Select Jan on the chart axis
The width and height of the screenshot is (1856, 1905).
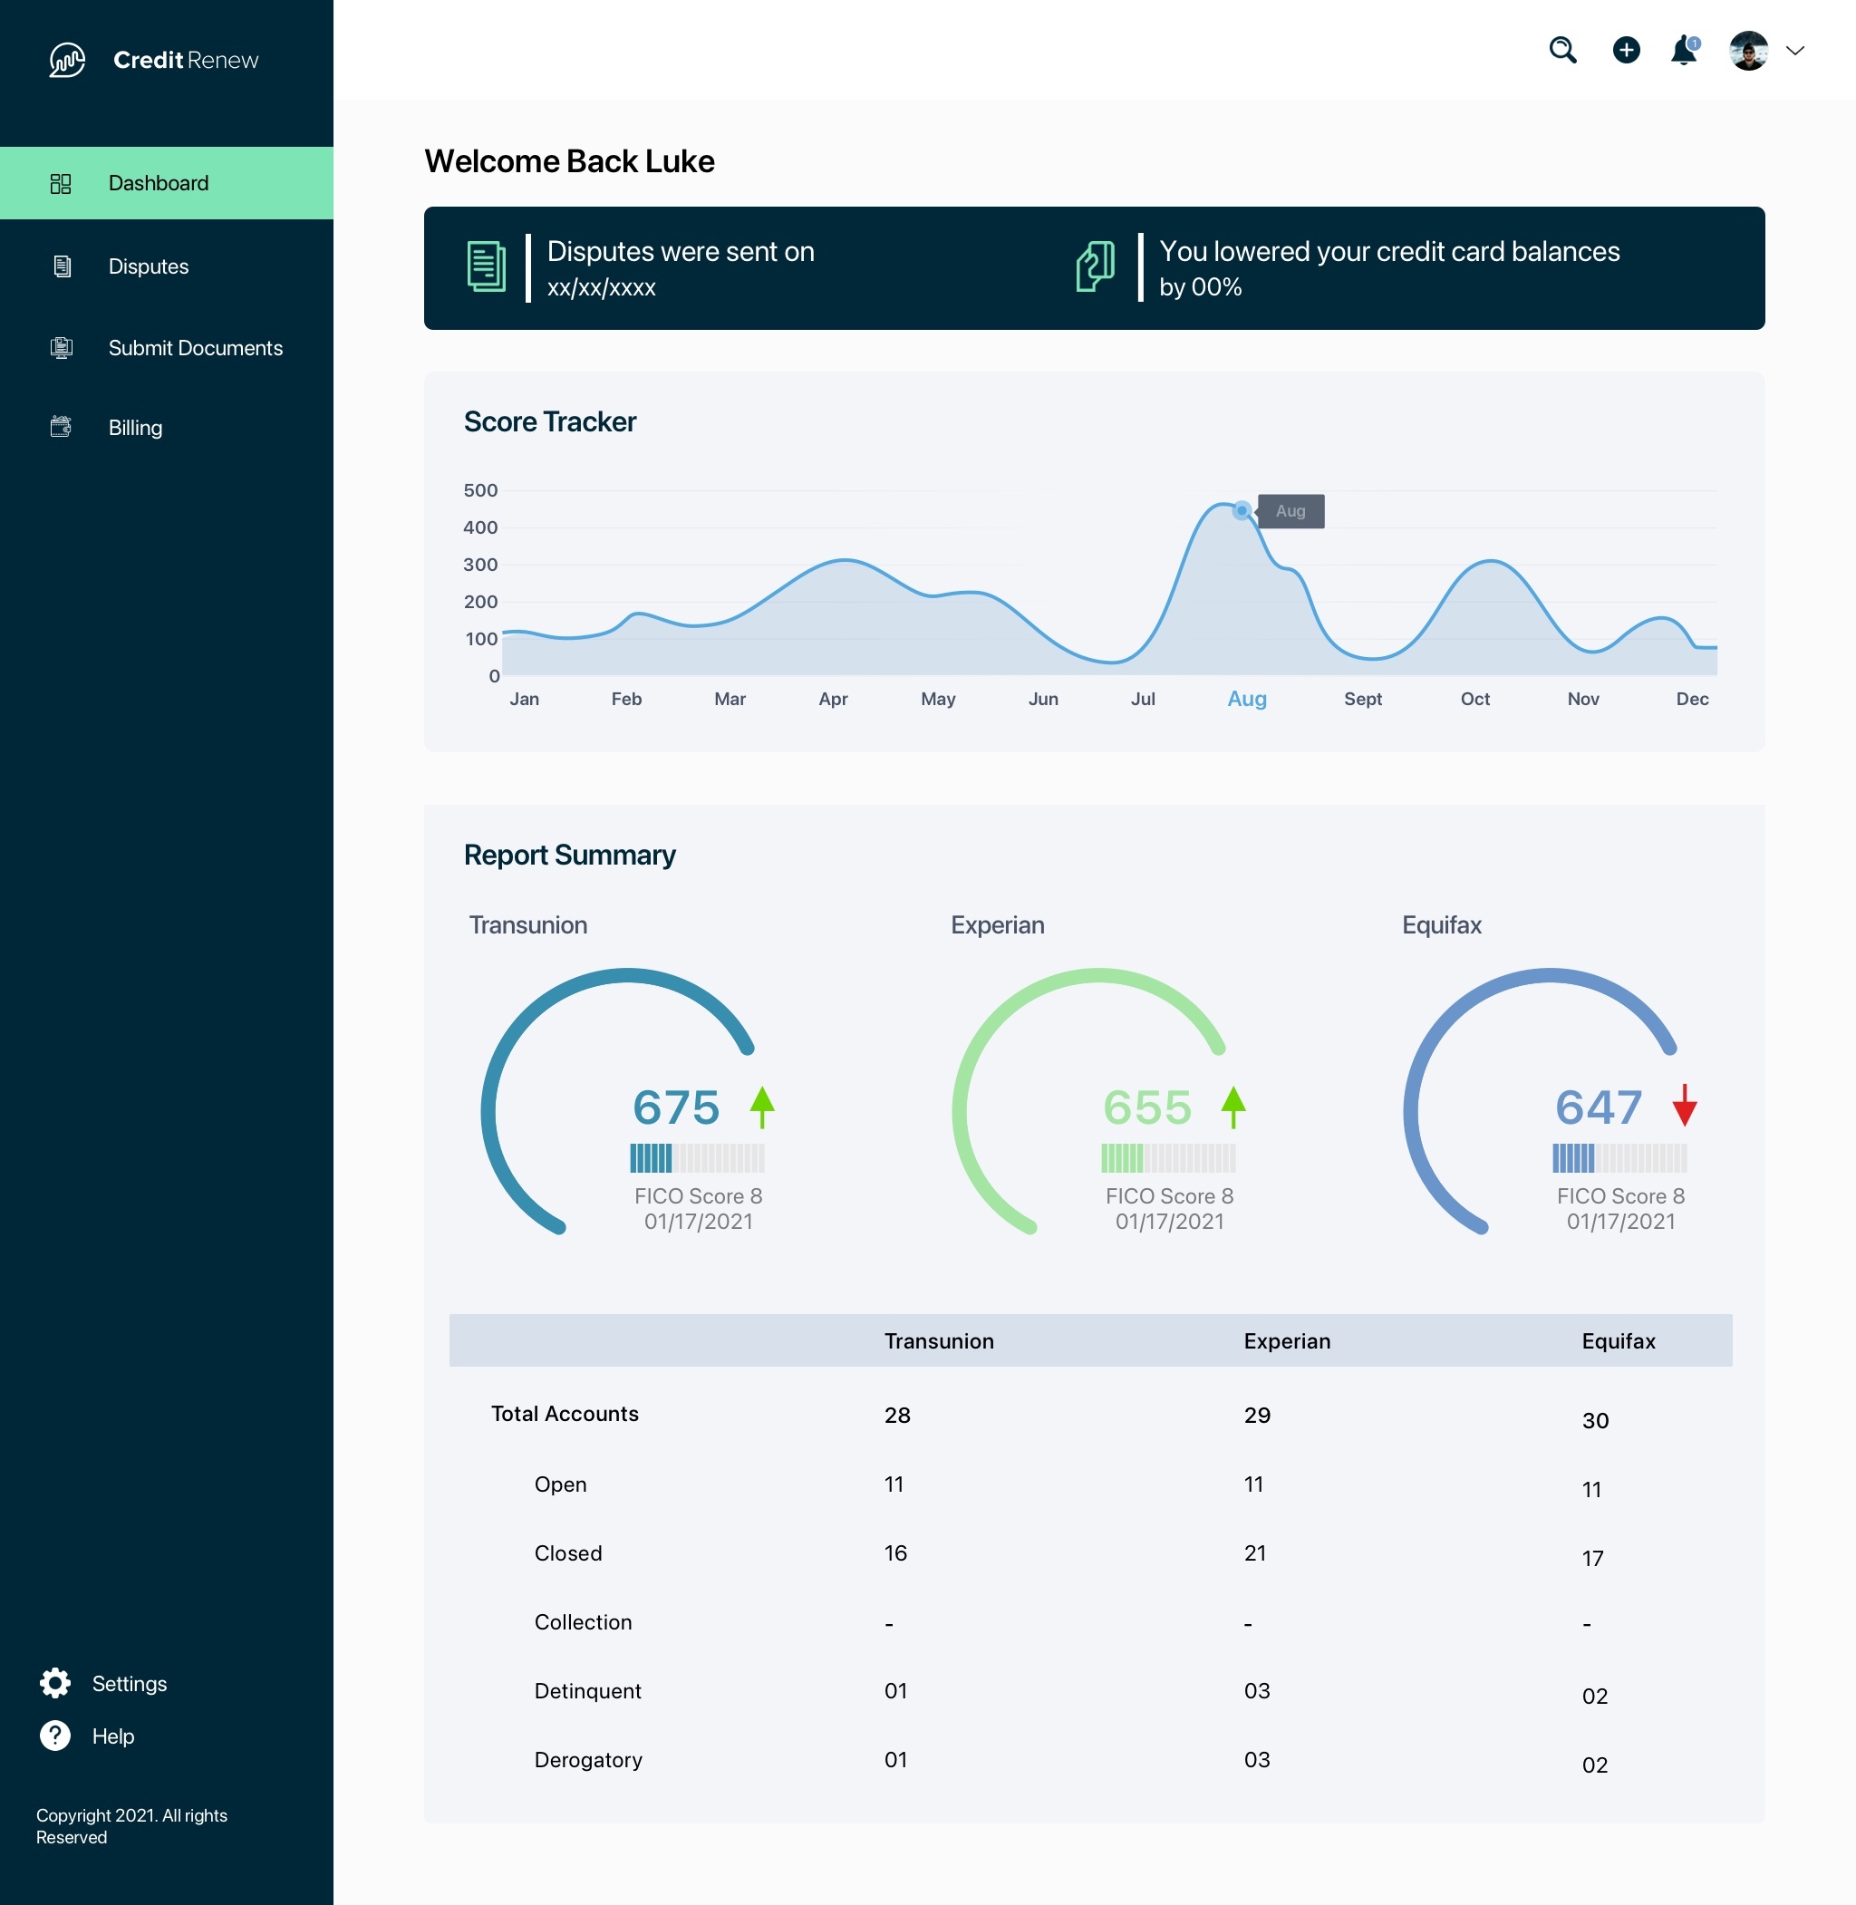click(525, 699)
